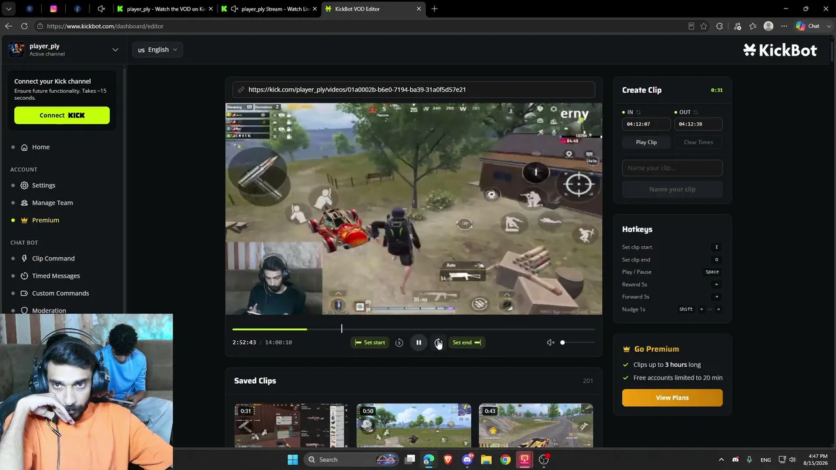Open Timed Messages in the sidebar
Viewport: 836px width, 470px height.
click(56, 275)
